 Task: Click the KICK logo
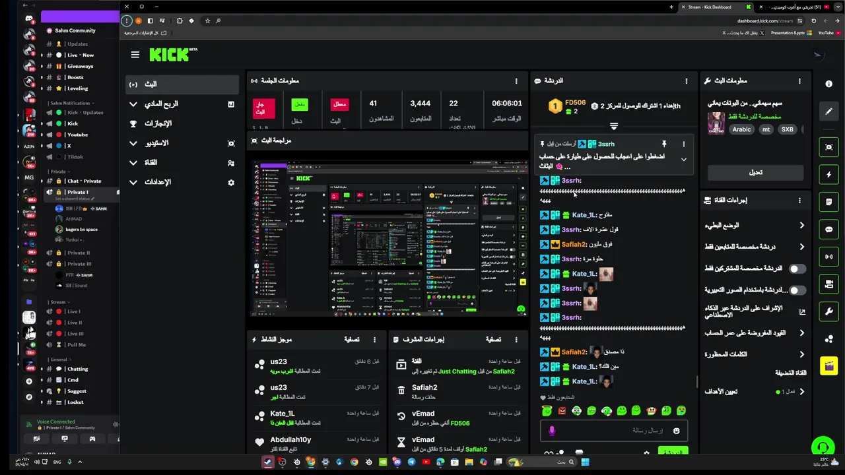click(x=173, y=55)
